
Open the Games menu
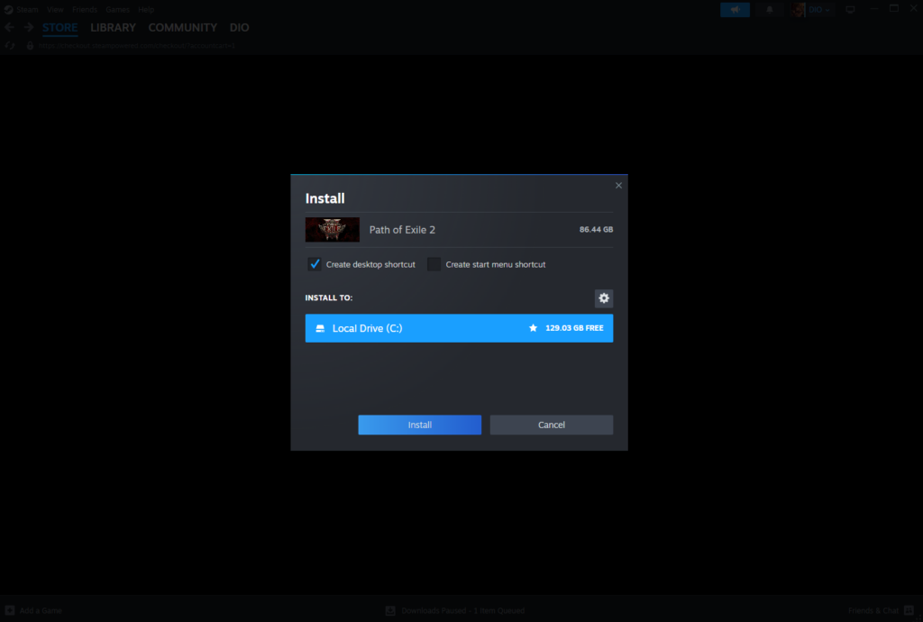[x=117, y=9]
